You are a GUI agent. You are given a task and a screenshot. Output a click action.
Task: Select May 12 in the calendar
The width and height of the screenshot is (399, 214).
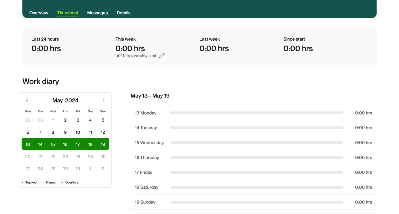pyautogui.click(x=103, y=132)
